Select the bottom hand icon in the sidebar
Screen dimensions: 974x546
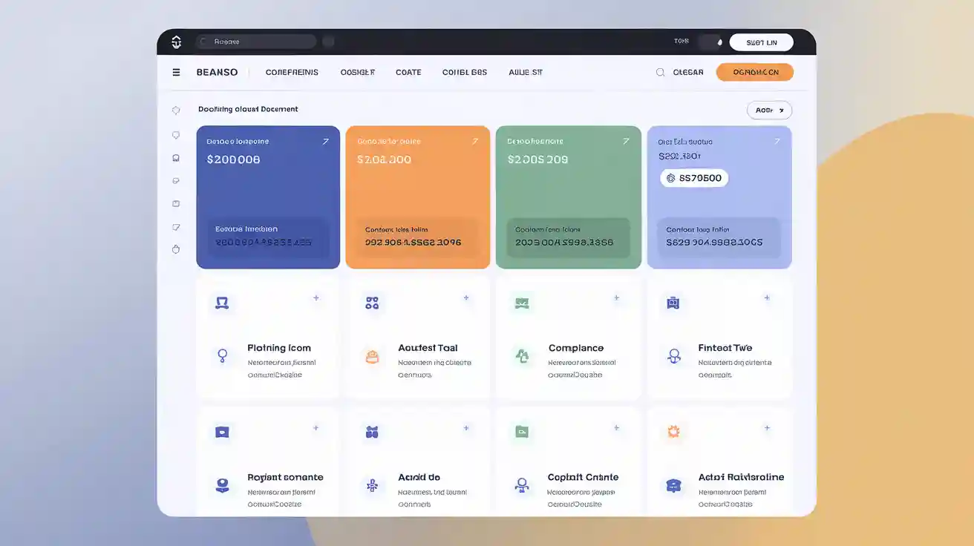coord(176,249)
